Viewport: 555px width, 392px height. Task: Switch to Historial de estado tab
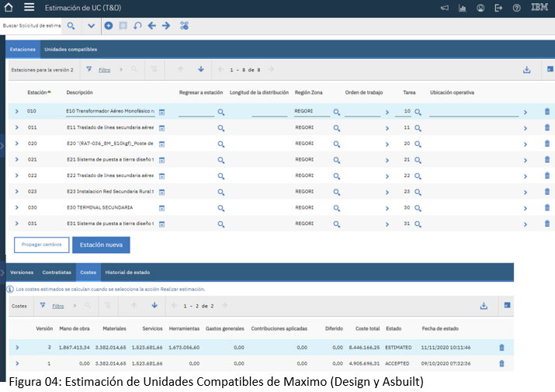127,272
